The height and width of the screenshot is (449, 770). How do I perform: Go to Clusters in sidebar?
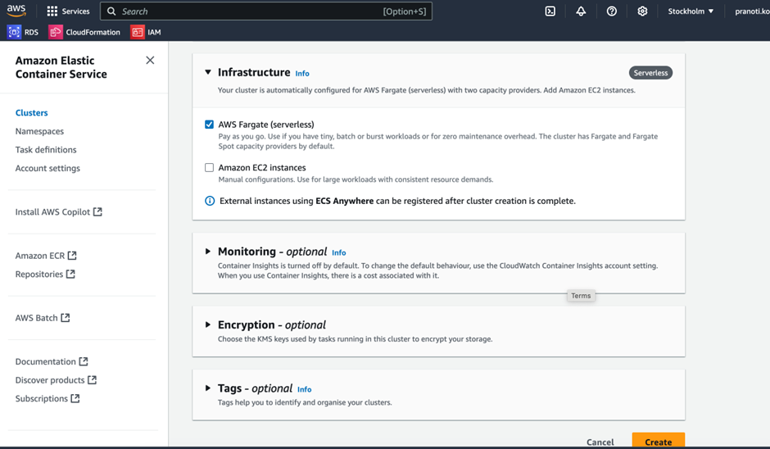(x=31, y=112)
